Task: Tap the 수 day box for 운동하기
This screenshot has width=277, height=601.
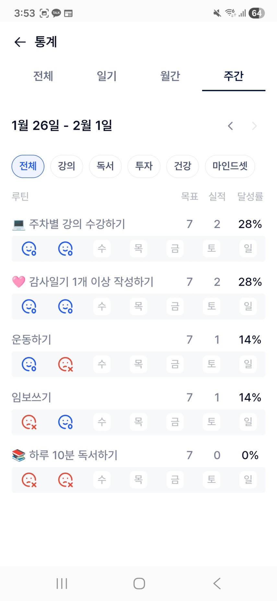Action: pos(102,364)
